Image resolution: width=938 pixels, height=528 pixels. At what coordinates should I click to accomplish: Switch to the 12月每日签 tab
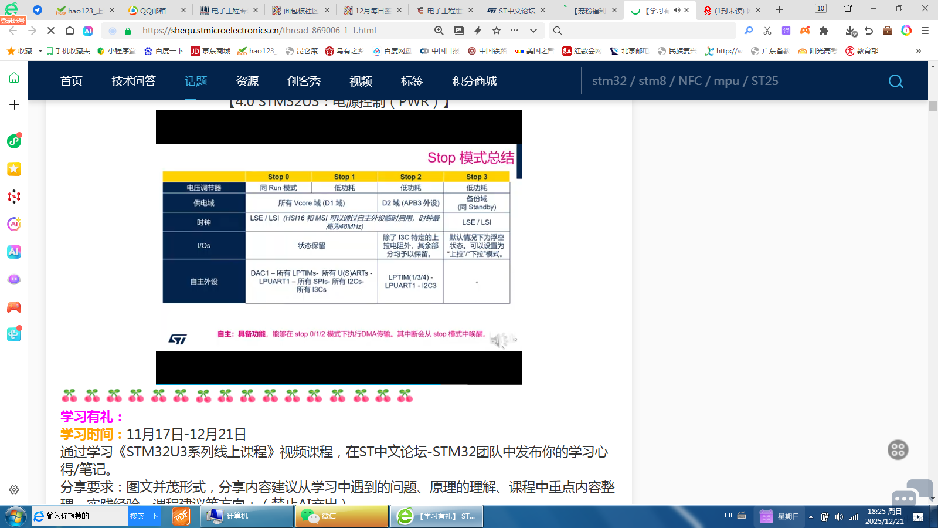click(372, 11)
